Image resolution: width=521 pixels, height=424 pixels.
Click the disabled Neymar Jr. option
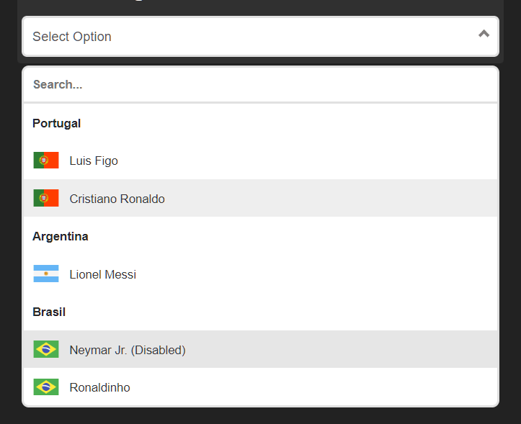(x=128, y=350)
